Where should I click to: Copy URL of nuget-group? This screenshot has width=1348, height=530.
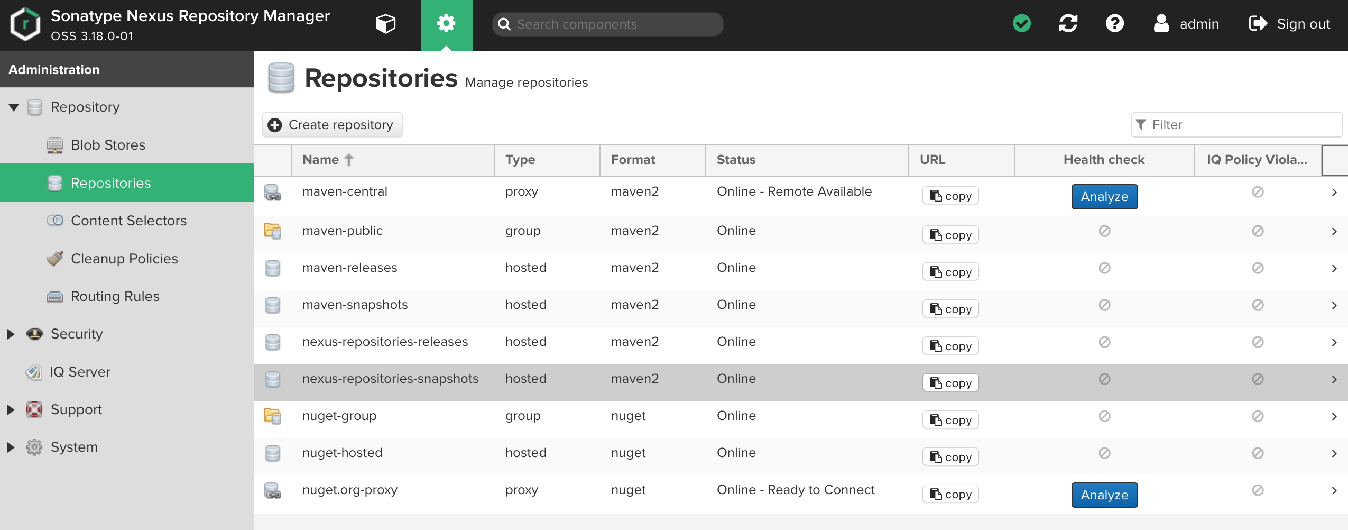tap(950, 420)
